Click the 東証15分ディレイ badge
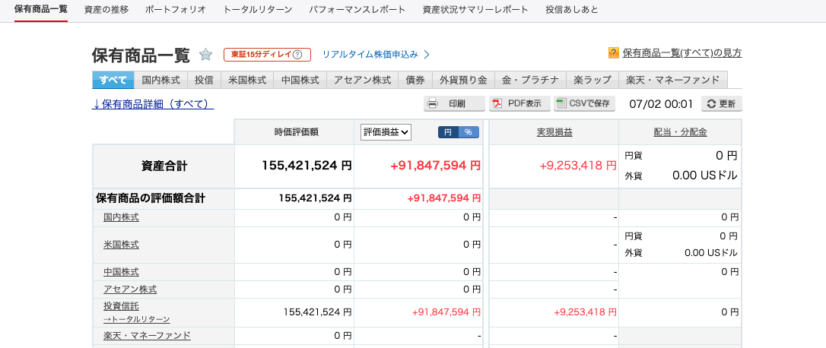Image resolution: width=826 pixels, height=348 pixels. pyautogui.click(x=267, y=54)
